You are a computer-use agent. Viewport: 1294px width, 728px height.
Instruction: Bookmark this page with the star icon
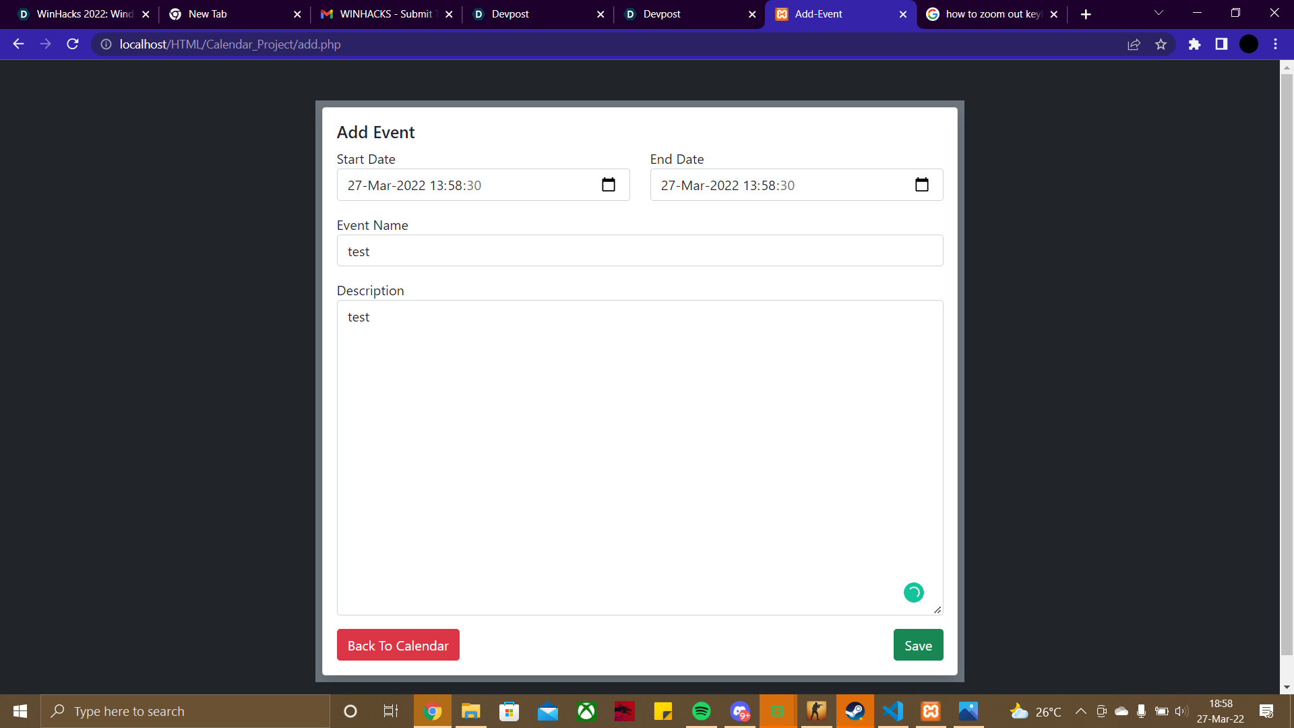1161,44
